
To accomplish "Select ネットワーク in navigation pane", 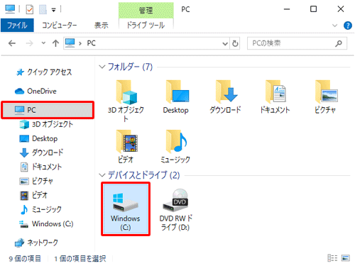I will pyautogui.click(x=36, y=243).
